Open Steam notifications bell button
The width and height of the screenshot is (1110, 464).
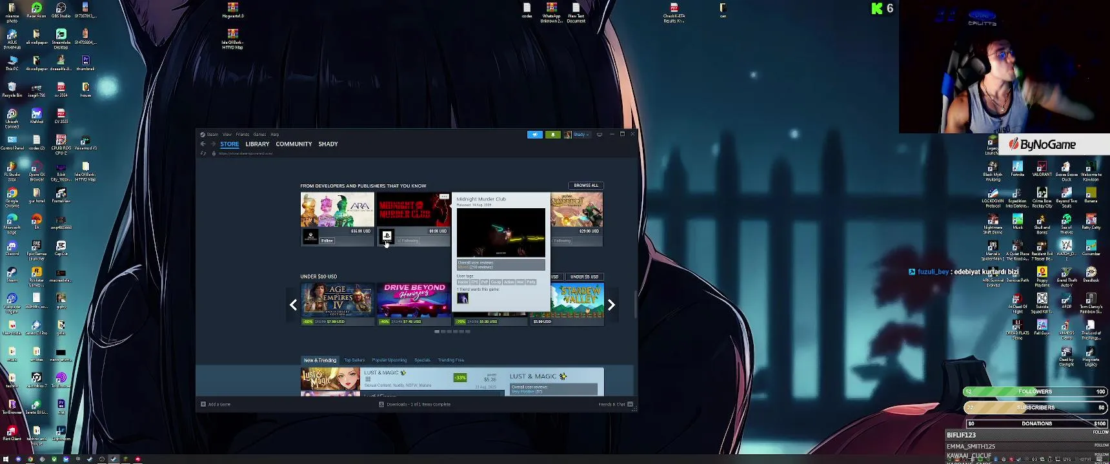[x=553, y=135]
